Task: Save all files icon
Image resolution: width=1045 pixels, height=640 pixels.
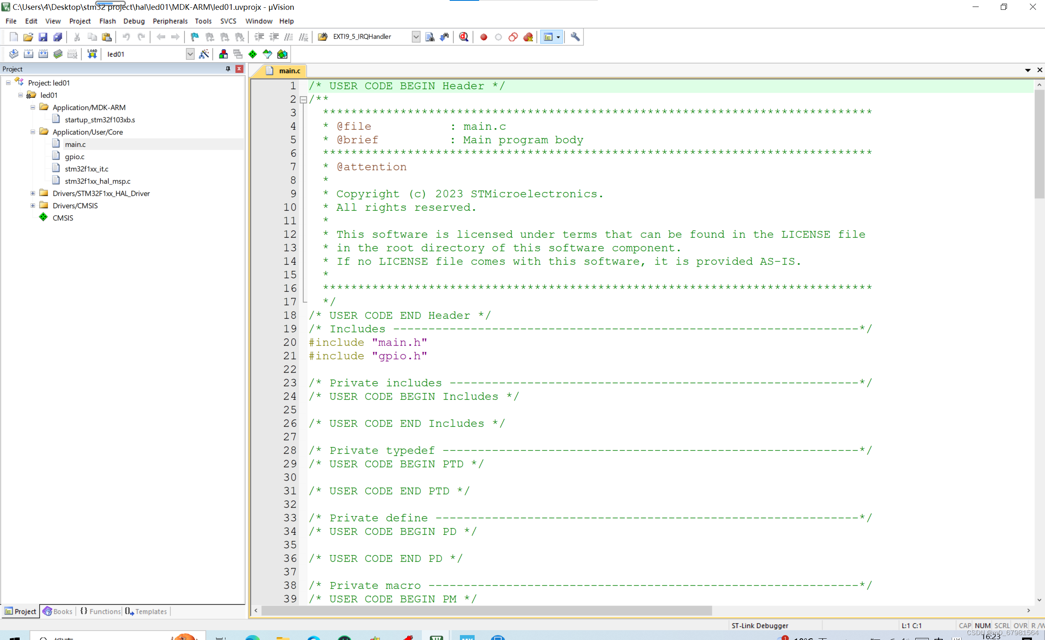Action: 58,37
